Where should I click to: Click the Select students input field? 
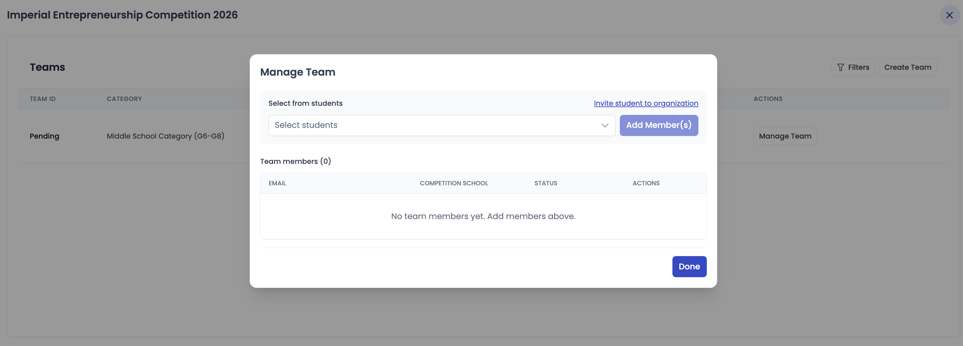442,126
